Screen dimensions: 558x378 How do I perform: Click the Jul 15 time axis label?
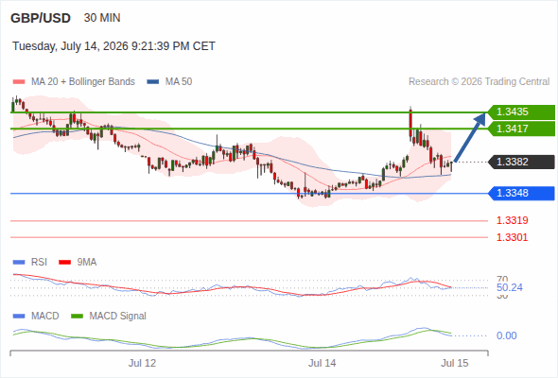coord(455,363)
